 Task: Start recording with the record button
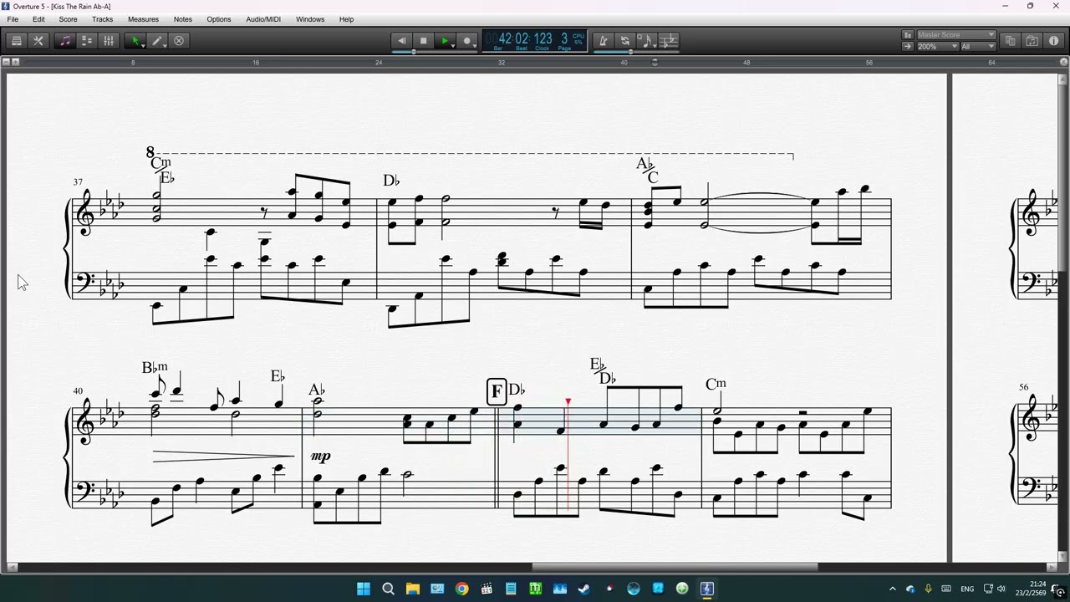pyautogui.click(x=467, y=40)
